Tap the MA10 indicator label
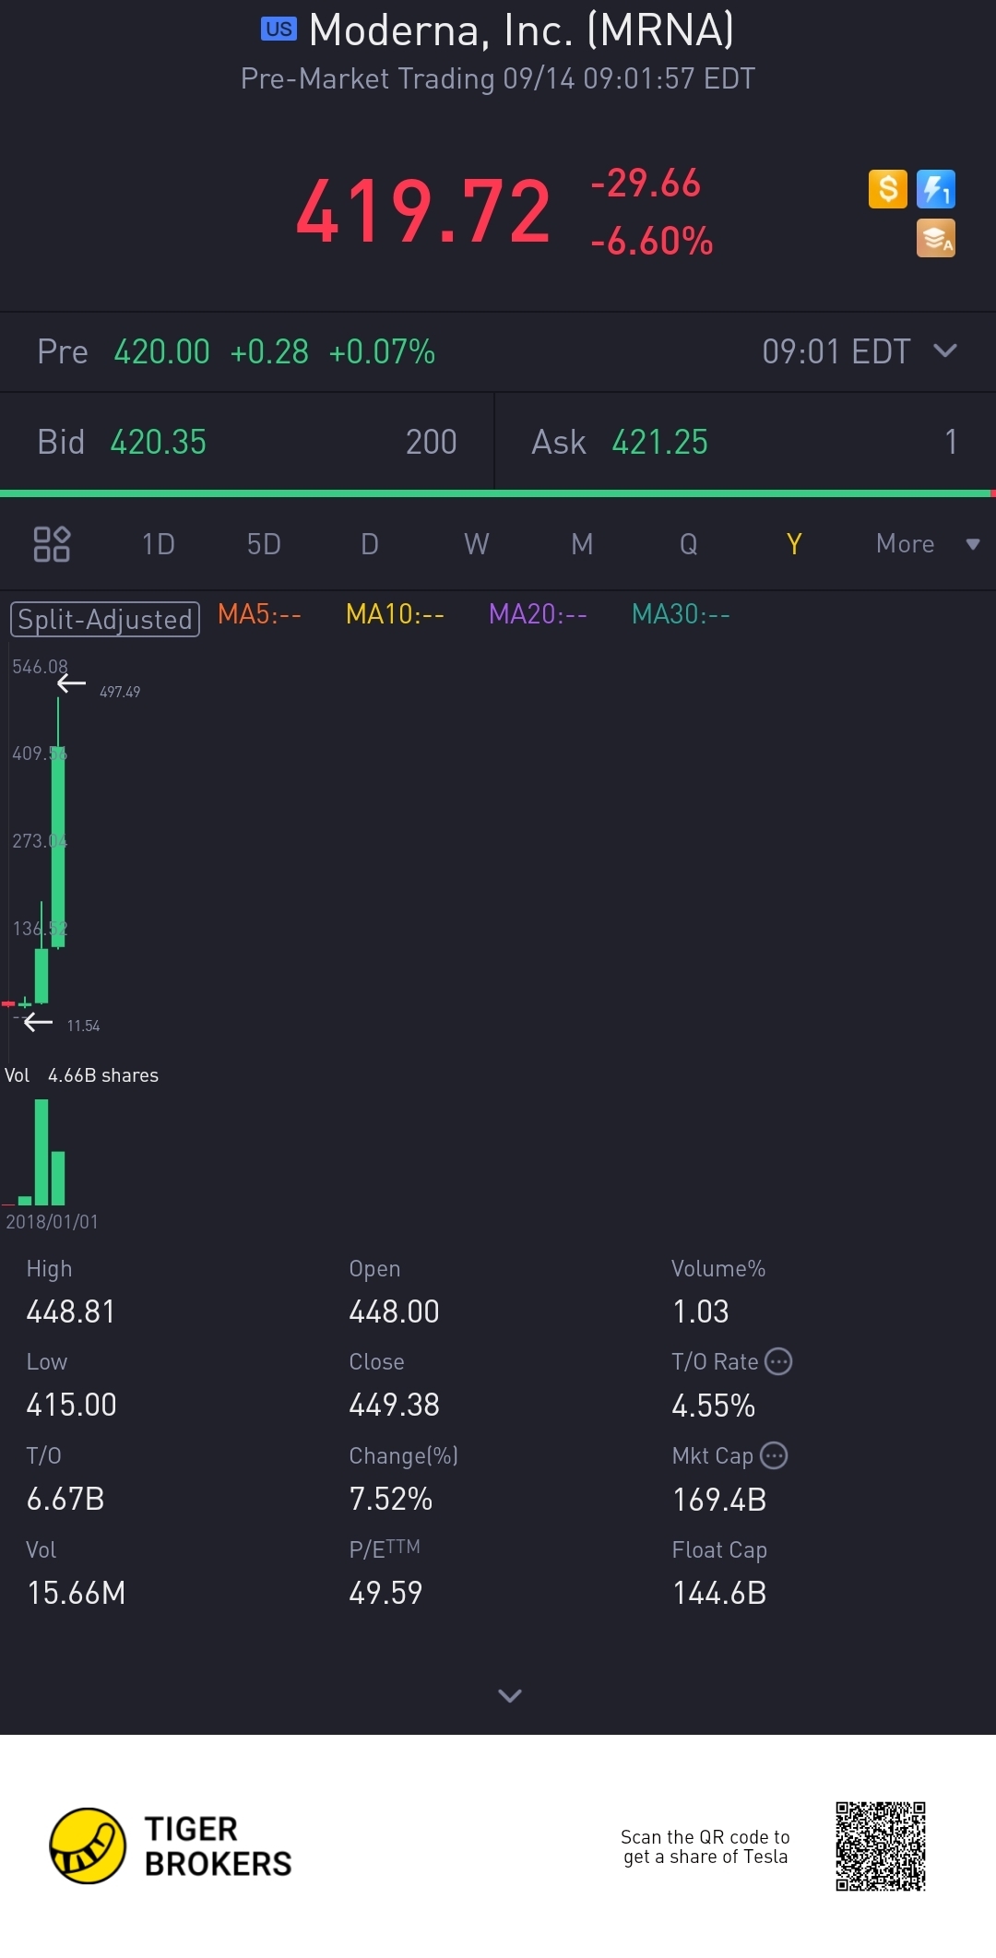Image resolution: width=996 pixels, height=1958 pixels. (395, 614)
